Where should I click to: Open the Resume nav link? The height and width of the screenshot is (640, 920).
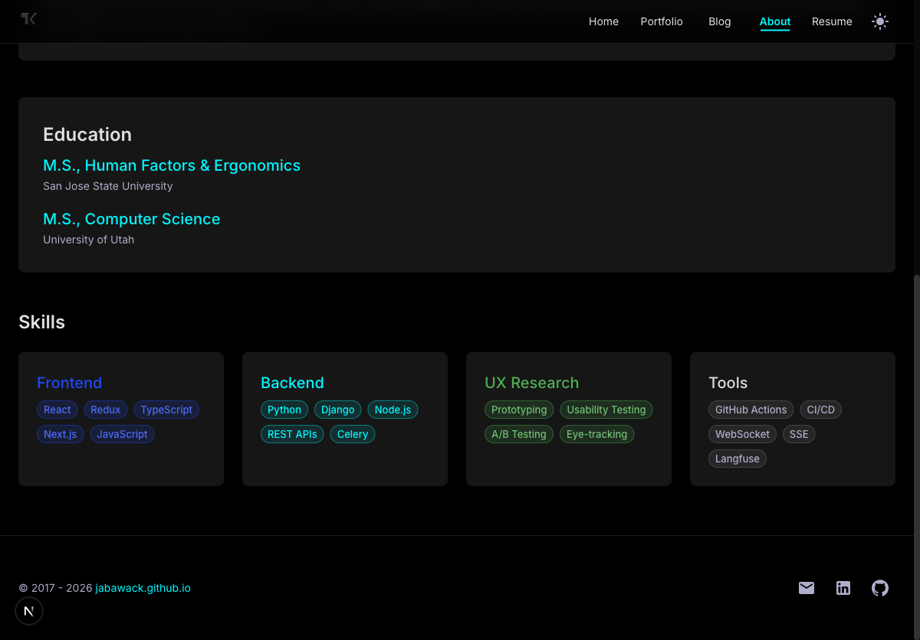pyautogui.click(x=832, y=21)
